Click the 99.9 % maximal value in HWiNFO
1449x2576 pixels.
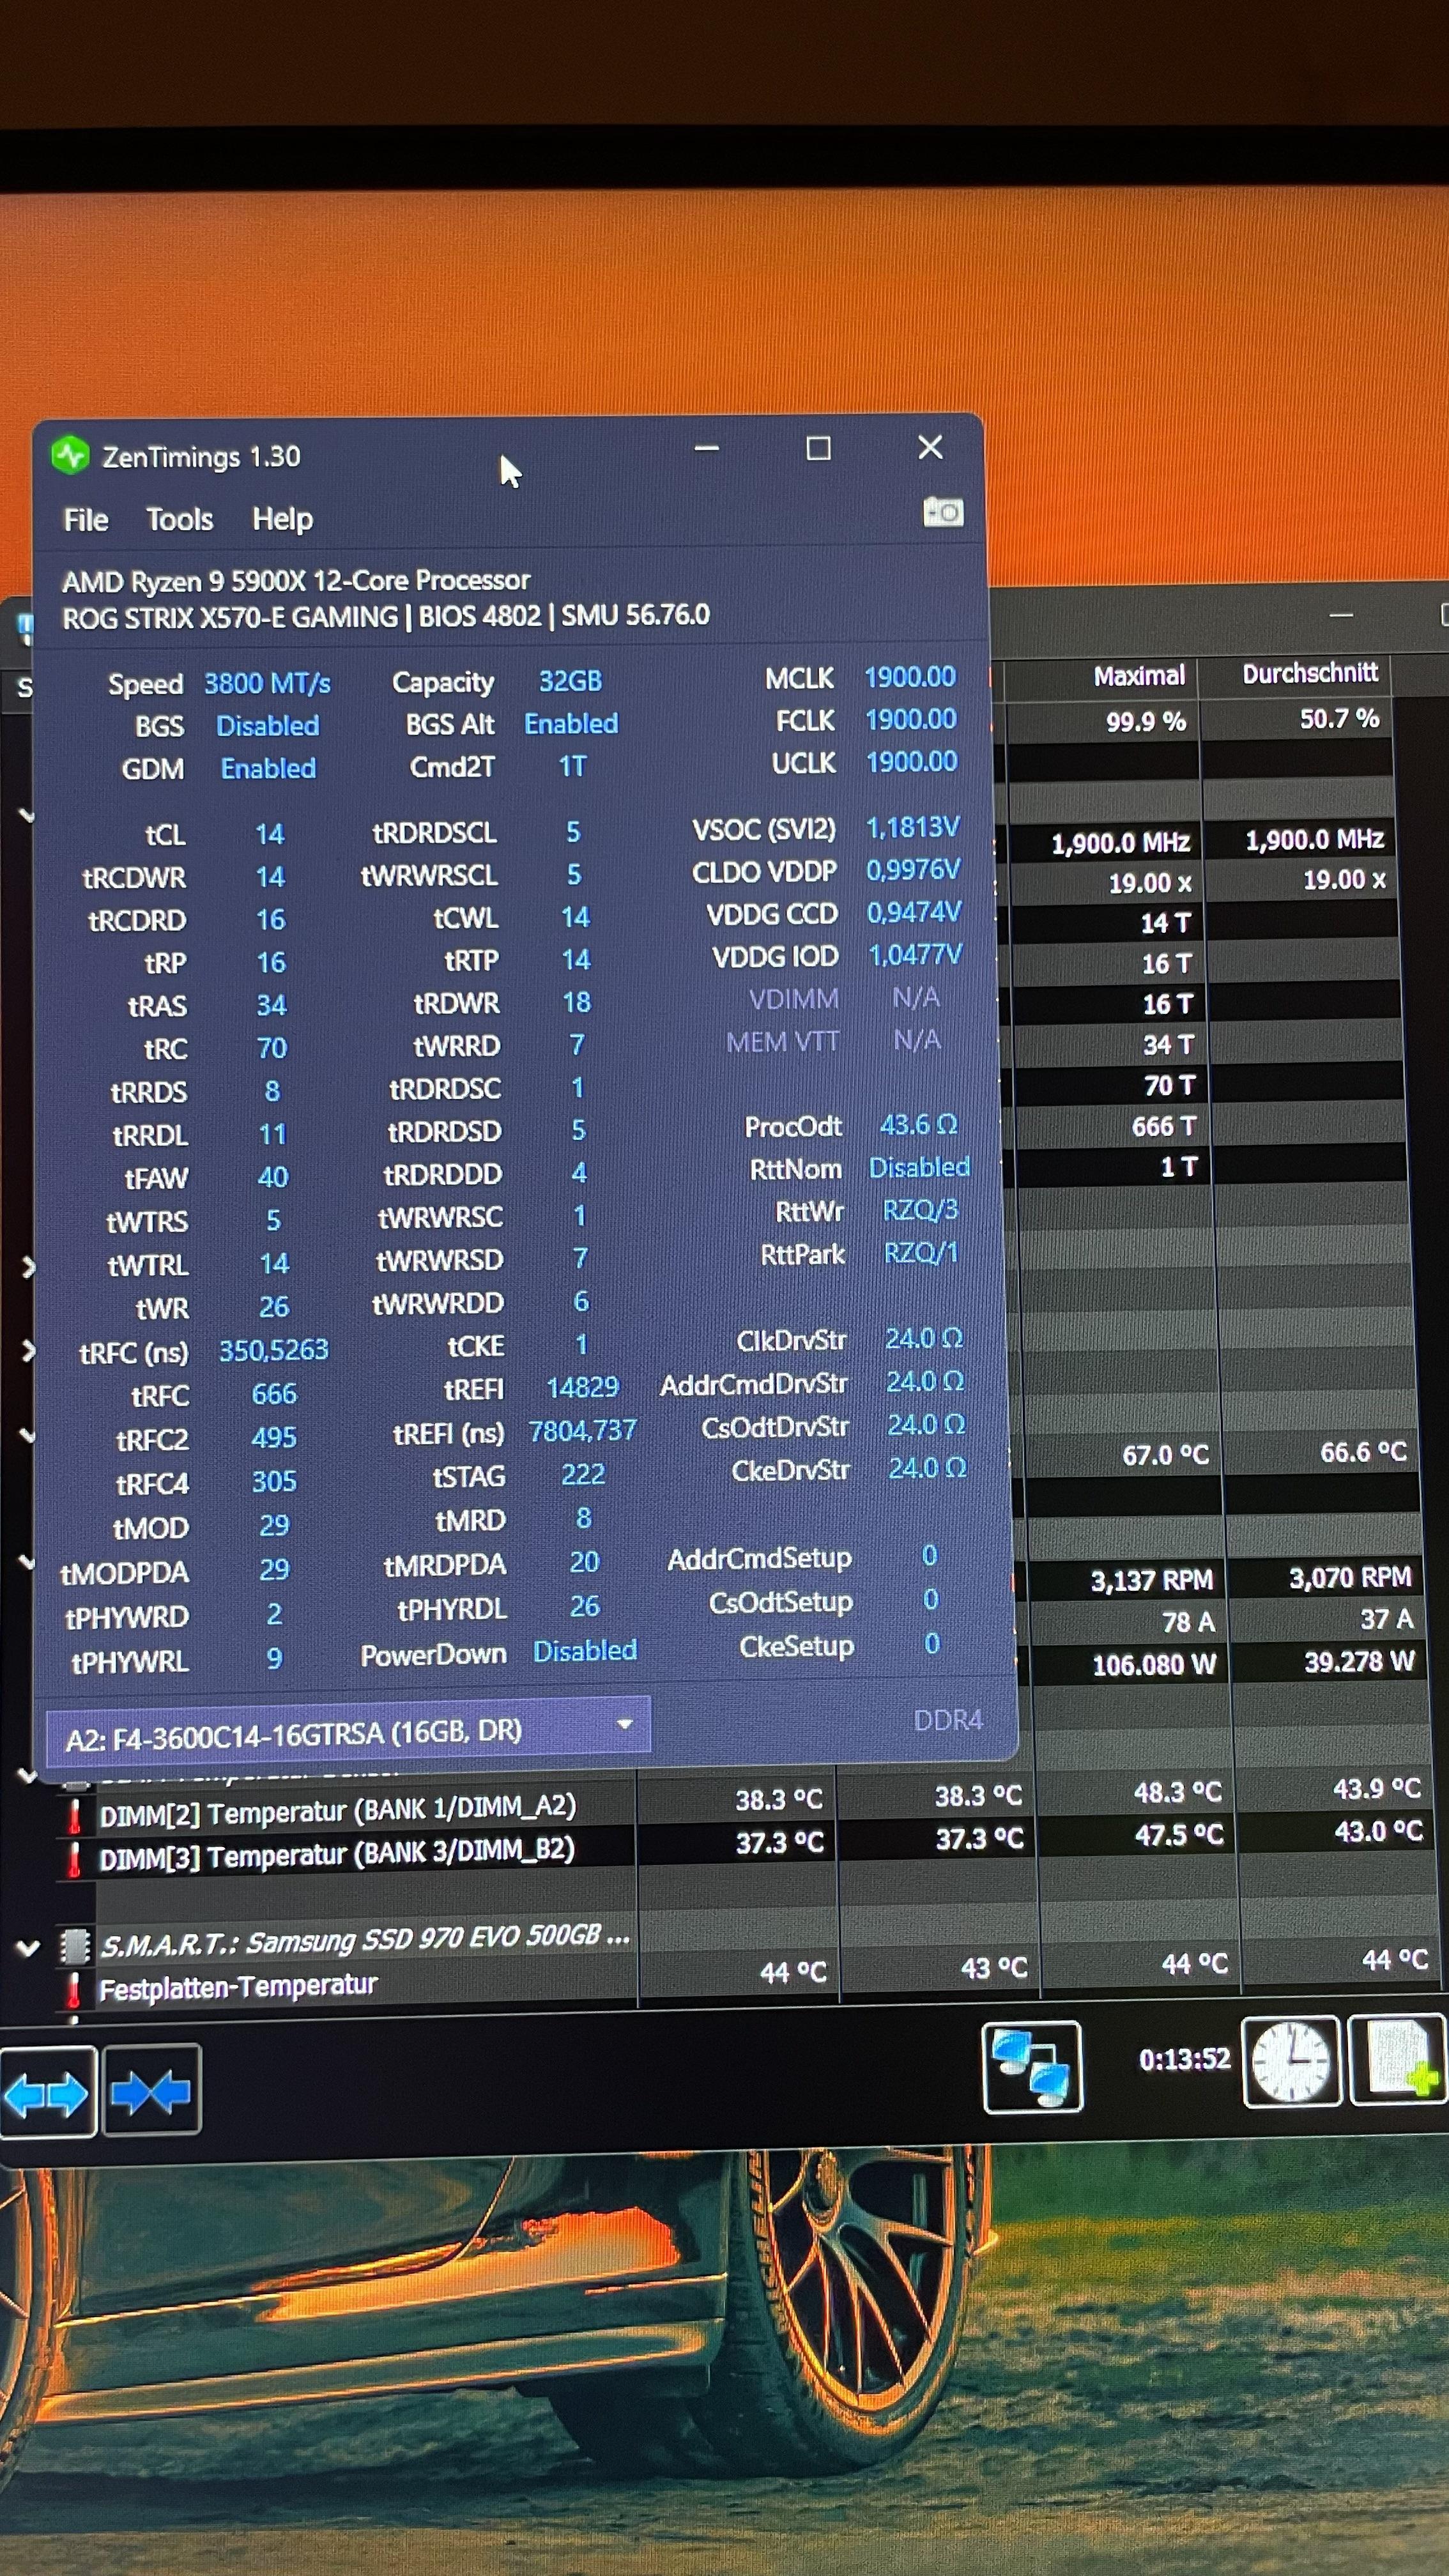tap(1145, 721)
